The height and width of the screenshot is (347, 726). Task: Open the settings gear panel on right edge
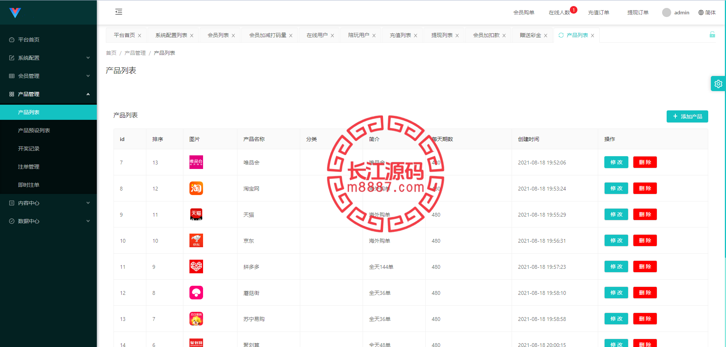tap(718, 84)
